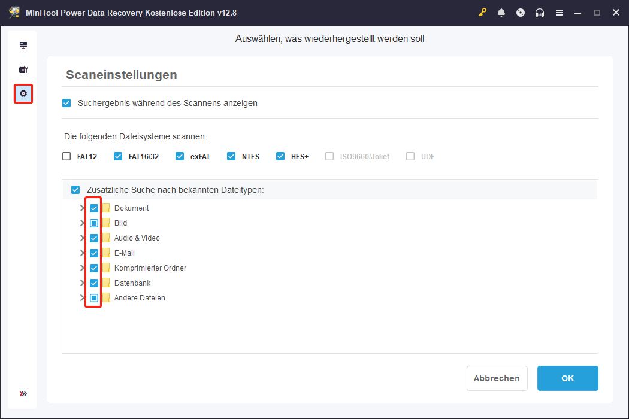
Task: Click the MiniTool app logo
Action: point(14,13)
